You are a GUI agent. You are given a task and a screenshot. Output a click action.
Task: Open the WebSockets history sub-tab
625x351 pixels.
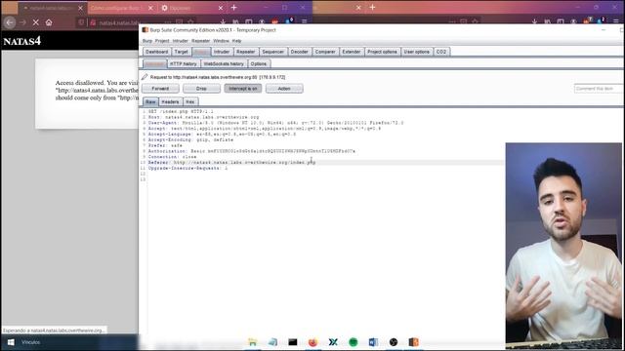(x=224, y=63)
